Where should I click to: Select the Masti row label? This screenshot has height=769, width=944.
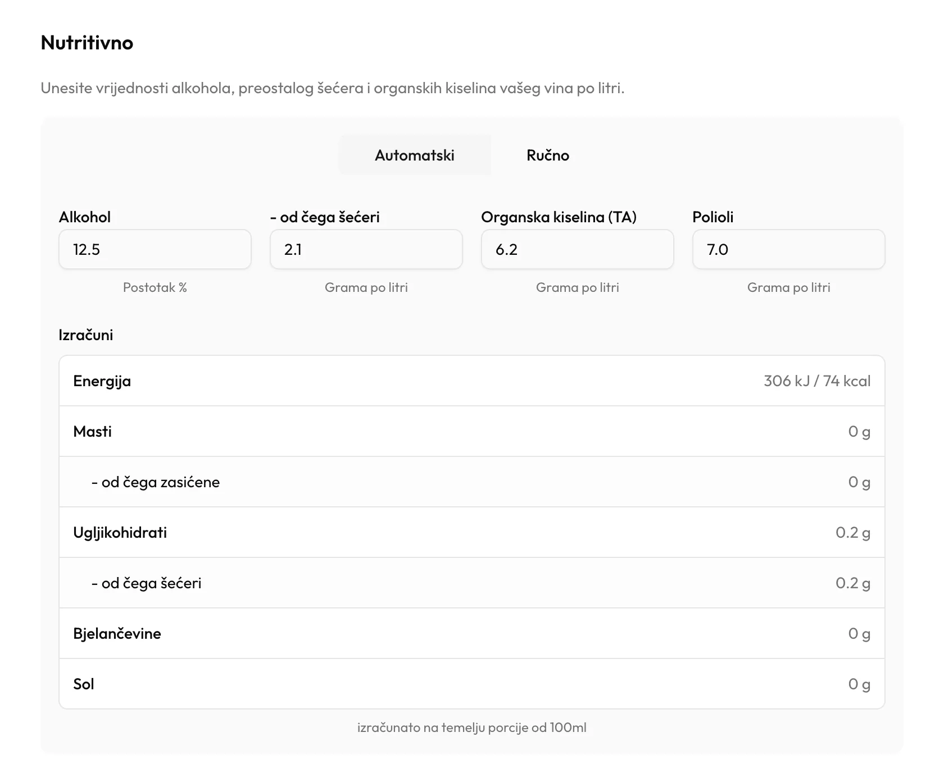tap(93, 432)
